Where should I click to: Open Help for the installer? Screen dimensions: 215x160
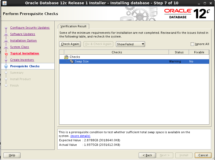point(12,155)
